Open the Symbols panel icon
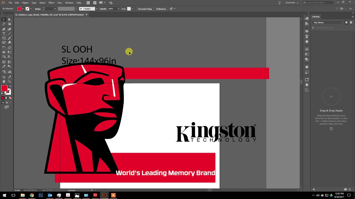355x199 pixels. coord(307,41)
